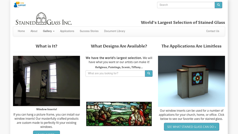
Task: Open the Live Support chat icon
Action: (20, 4)
